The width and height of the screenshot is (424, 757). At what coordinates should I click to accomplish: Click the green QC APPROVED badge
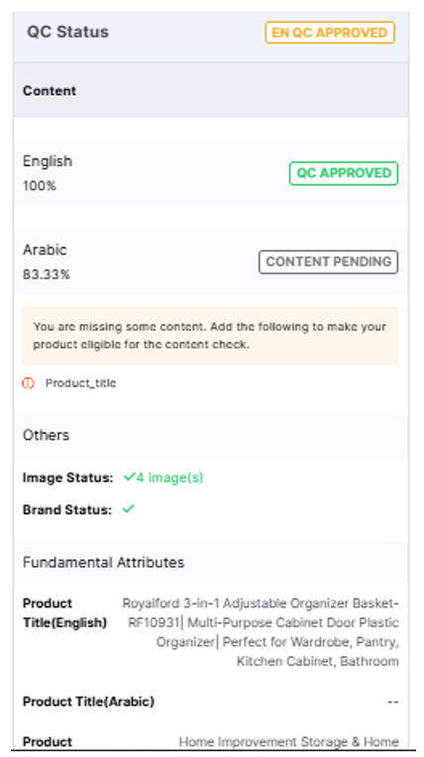click(x=344, y=173)
